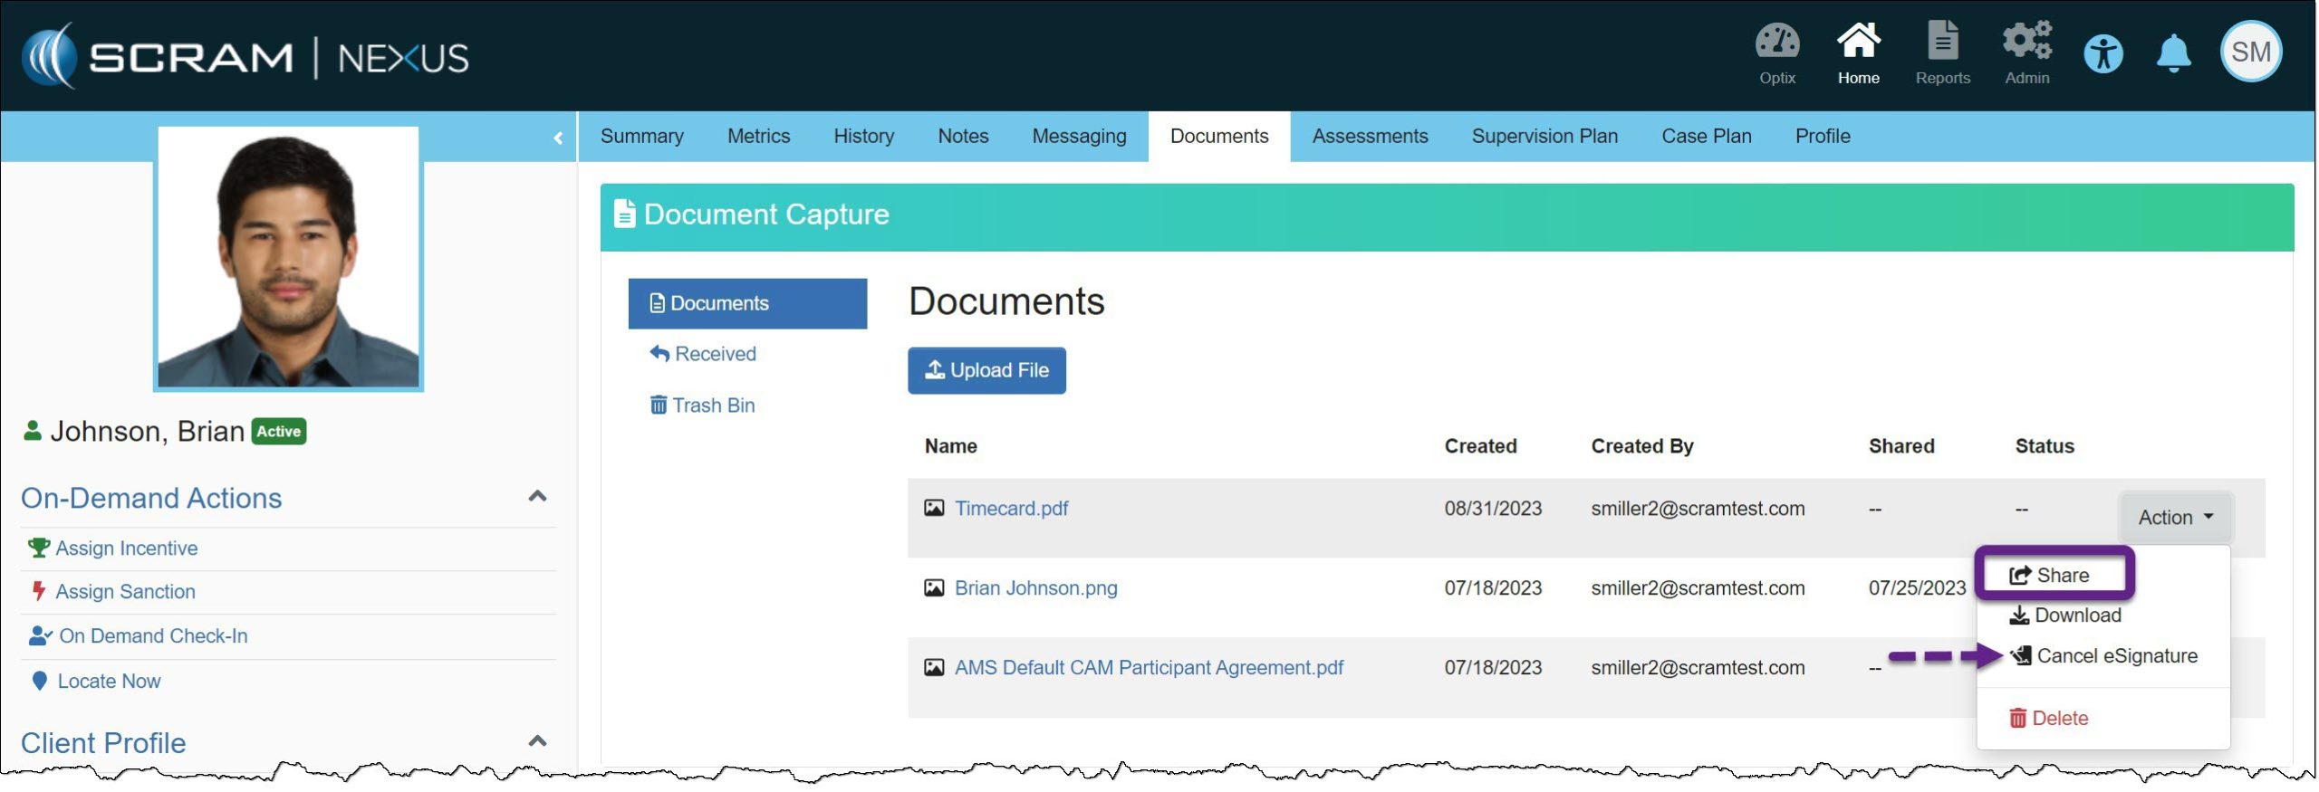This screenshot has height=792, width=2319.
Task: Open the accessibility options icon
Action: tap(2102, 54)
